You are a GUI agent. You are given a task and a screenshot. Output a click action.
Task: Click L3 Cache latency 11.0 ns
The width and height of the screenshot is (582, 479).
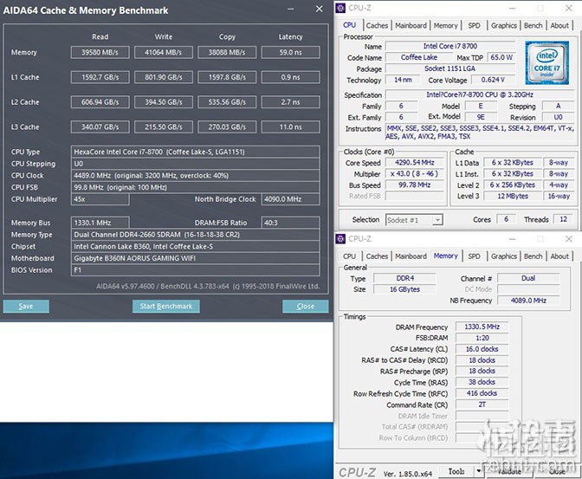pos(291,127)
